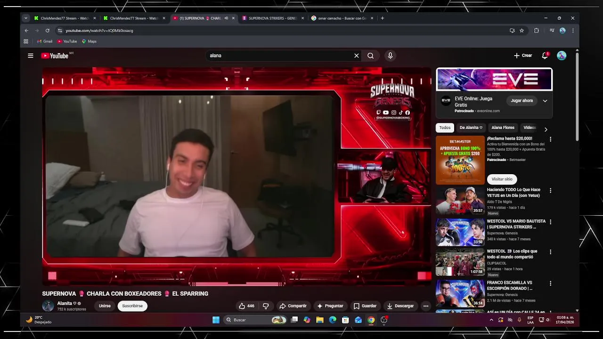Screen dimensions: 603x339
Task: Open the Chrome tab search dropdown
Action: [26, 18]
